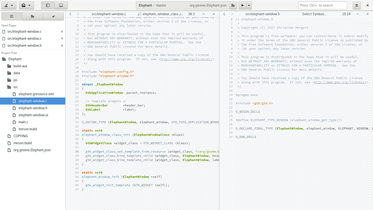Close the src/elephant-window.h open page
Image resolution: width=373 pixels, height=210 pixels.
click(62, 45)
